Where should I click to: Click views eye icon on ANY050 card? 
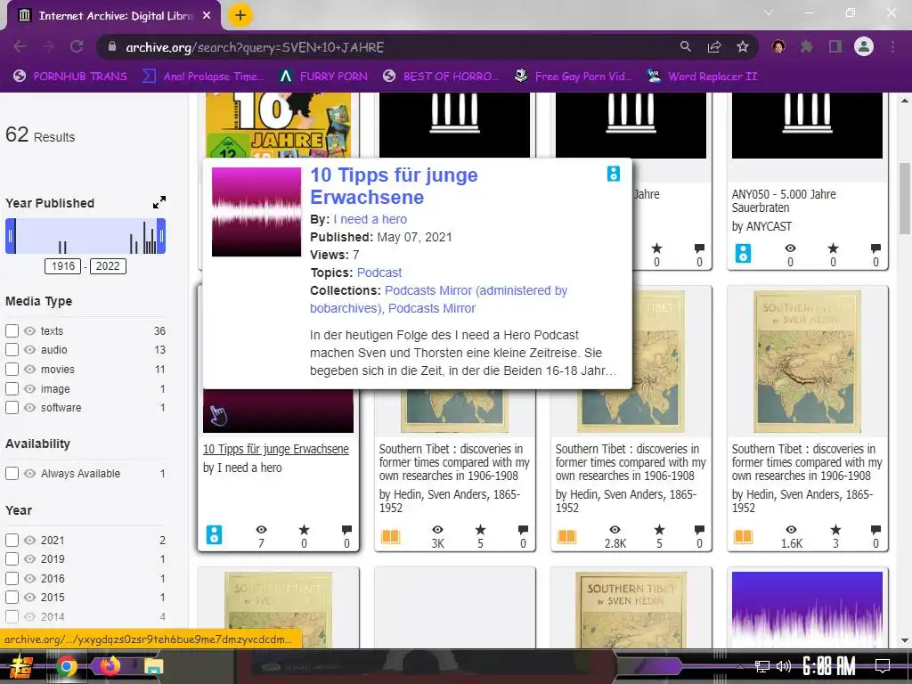pos(790,248)
